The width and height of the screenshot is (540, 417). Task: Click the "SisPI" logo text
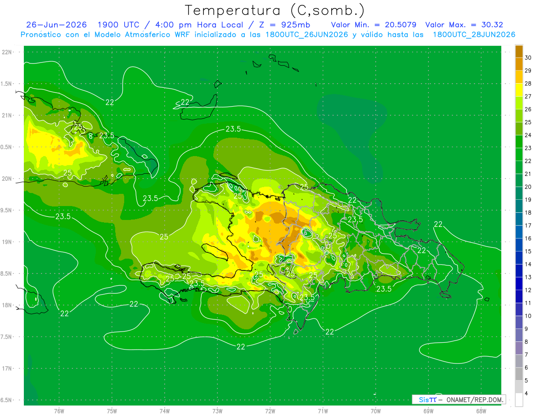tap(427, 399)
